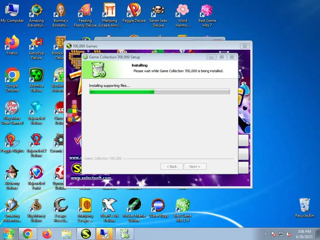
Task: Open Escape Rosecliff shortcut
Action: (61, 210)
